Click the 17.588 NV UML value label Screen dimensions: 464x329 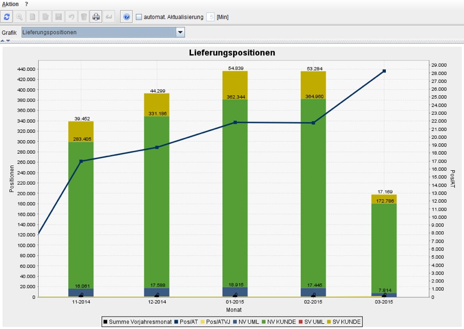point(158,285)
